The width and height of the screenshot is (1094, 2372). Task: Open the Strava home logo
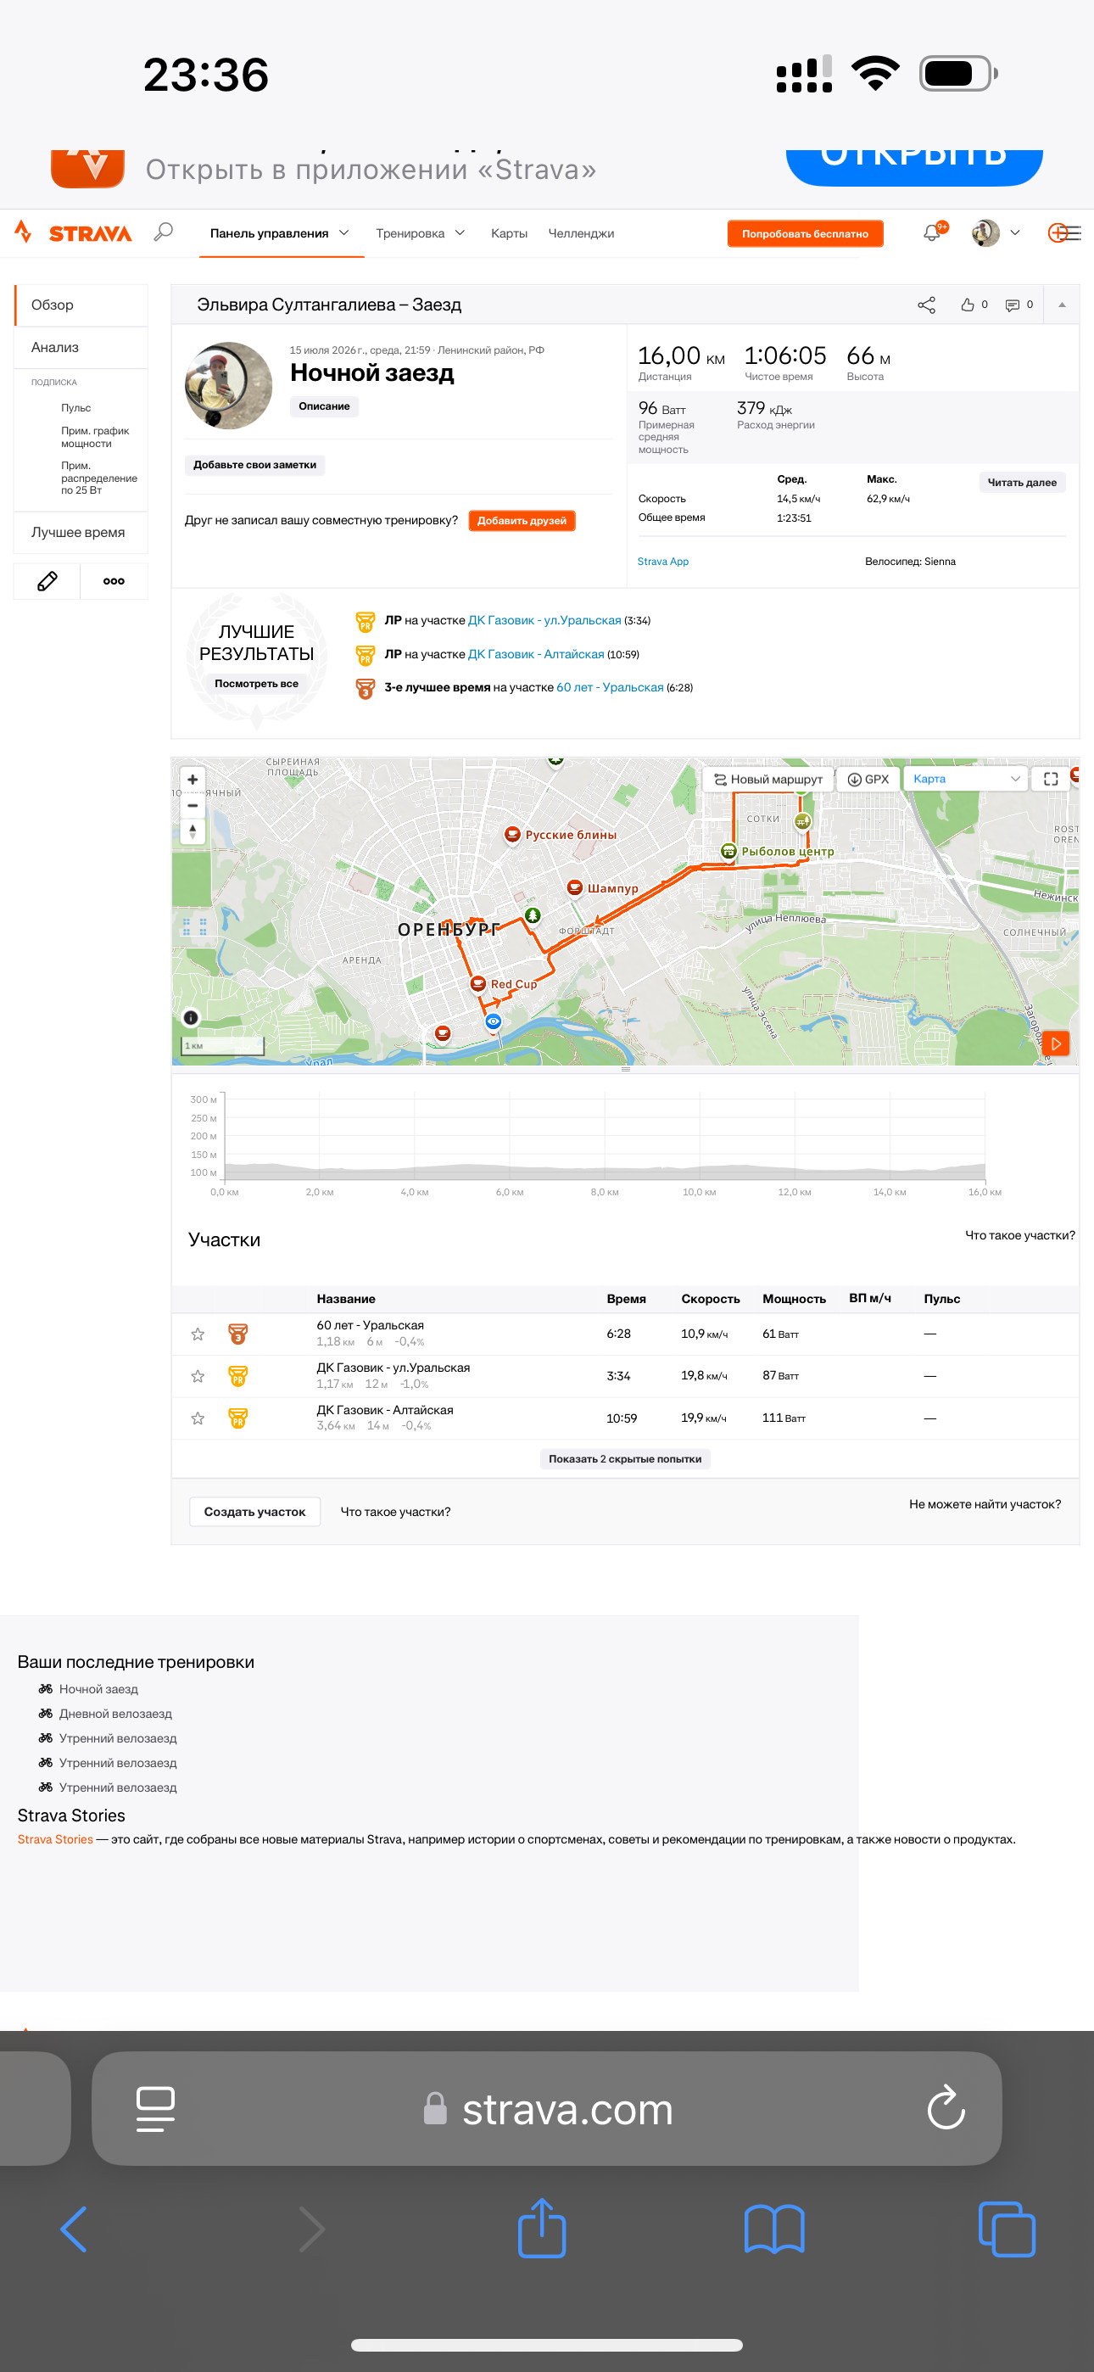[74, 233]
